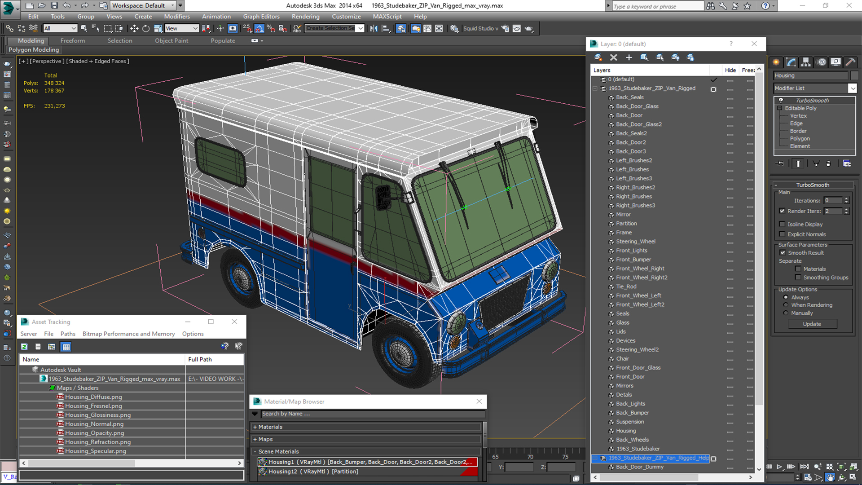Collapse 1963_Studebaker_ZIP_Van_Rigged layer tree
Screen dimensions: 862x485
595,88
